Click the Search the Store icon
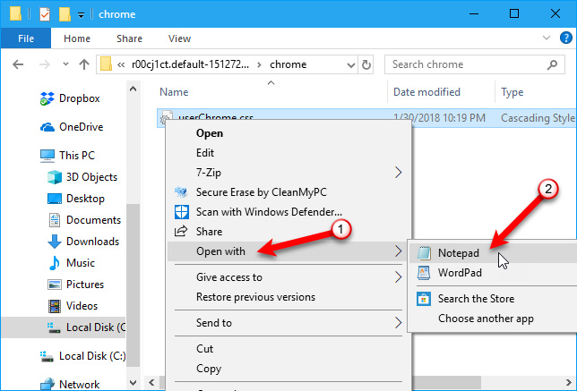This screenshot has width=577, height=391. [421, 299]
